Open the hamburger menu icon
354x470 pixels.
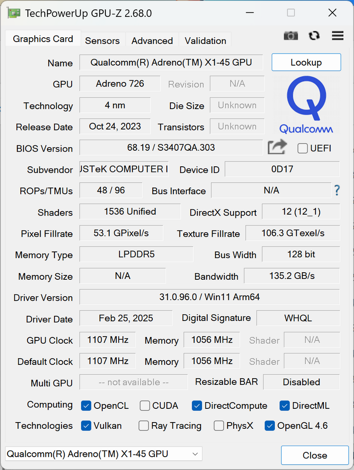[338, 35]
